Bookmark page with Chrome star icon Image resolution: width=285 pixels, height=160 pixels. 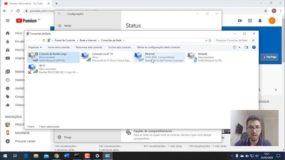[x=266, y=11]
